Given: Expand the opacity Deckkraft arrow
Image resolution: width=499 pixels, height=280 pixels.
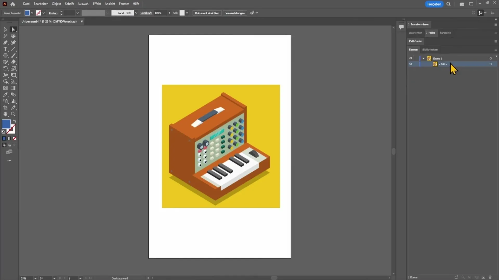Looking at the screenshot, I should pos(169,13).
